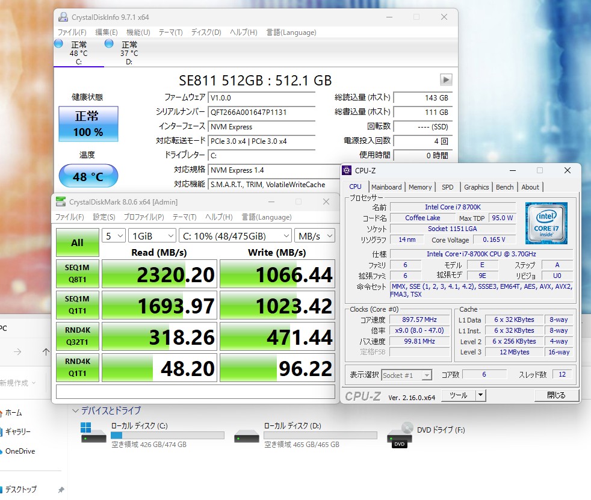Open the test count dropdown showing 5

tap(114, 236)
